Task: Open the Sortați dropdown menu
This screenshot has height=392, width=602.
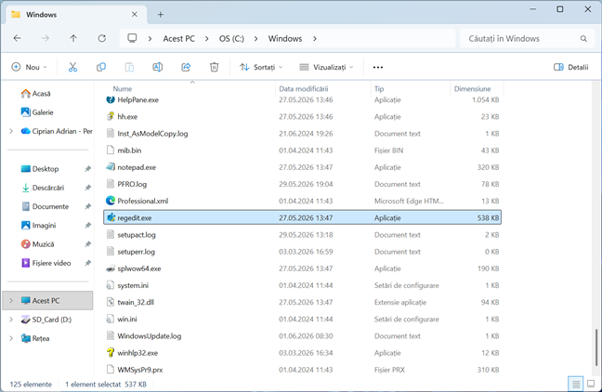Action: (x=261, y=67)
